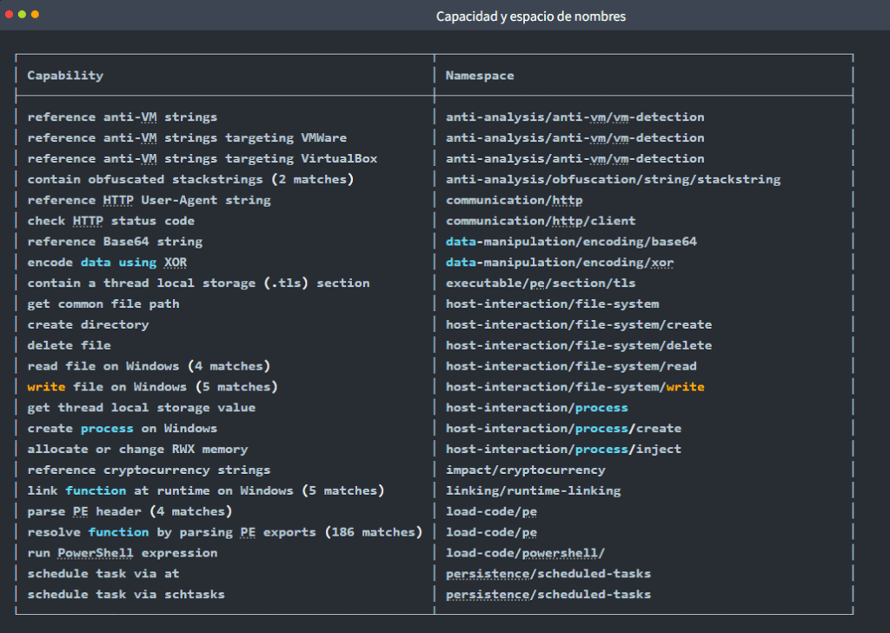This screenshot has width=890, height=633.
Task: Select the Capability column header
Action: click(65, 76)
